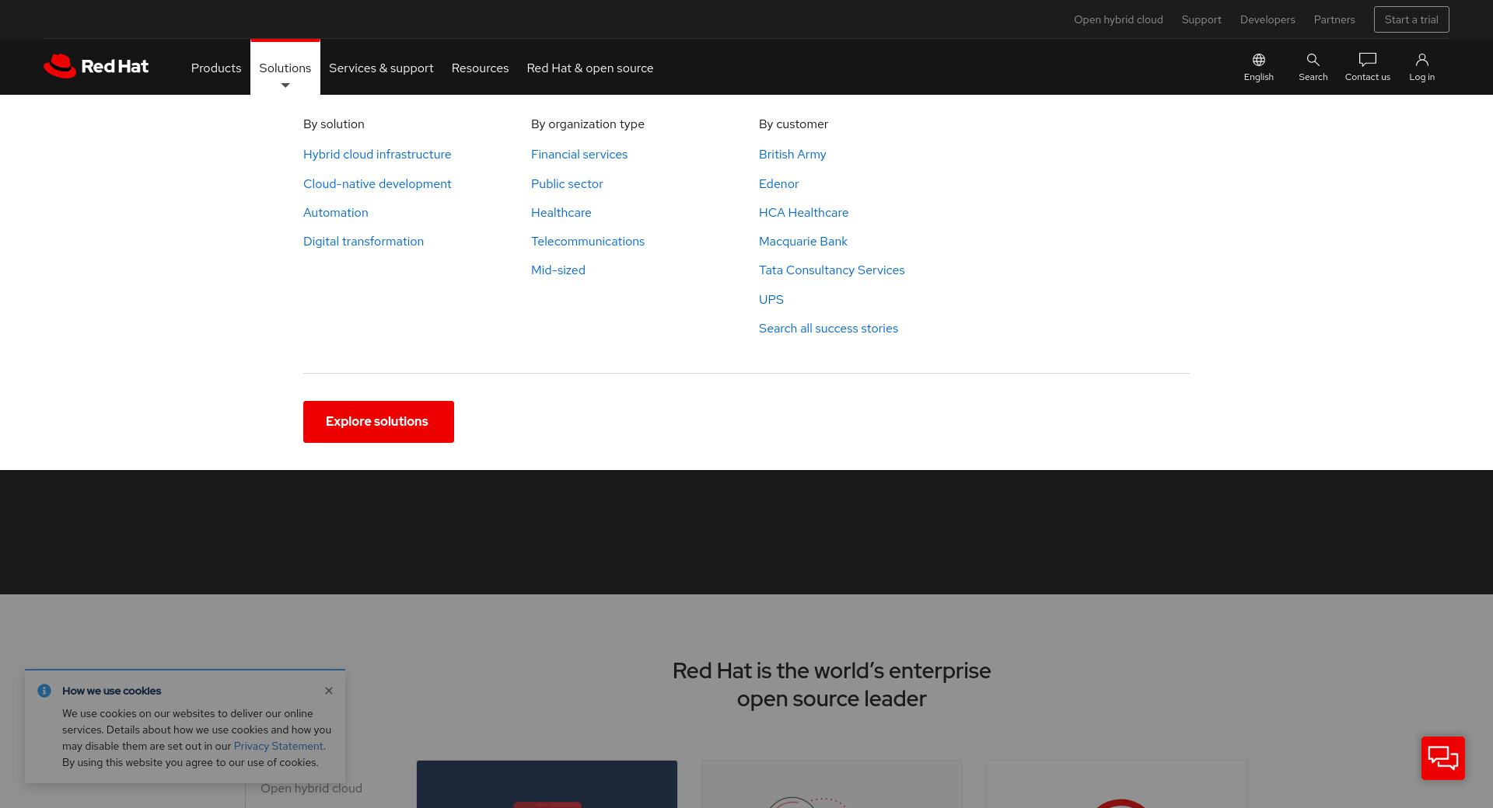This screenshot has width=1493, height=808.
Task: Open the Contact us speech icon
Action: 1367,61
